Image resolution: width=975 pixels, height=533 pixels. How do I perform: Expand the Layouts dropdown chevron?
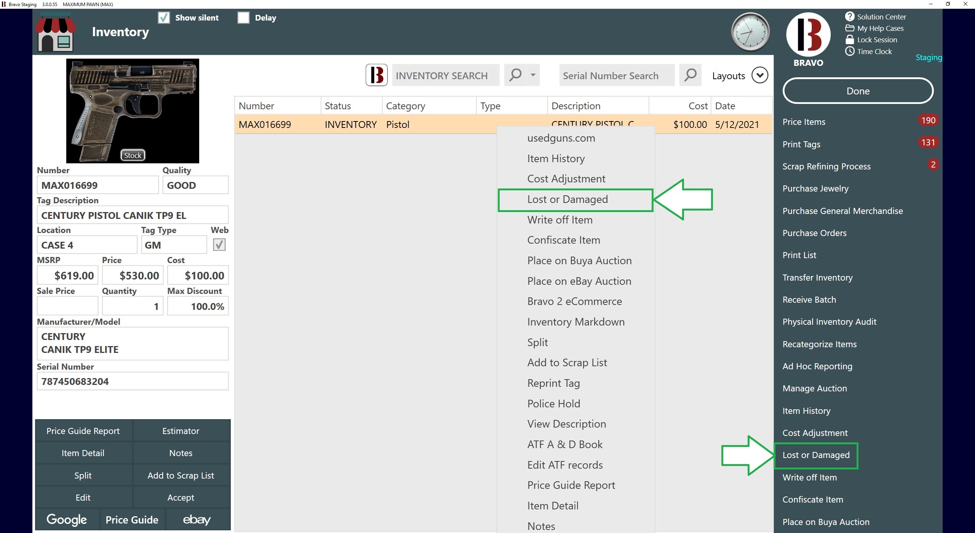click(x=759, y=75)
